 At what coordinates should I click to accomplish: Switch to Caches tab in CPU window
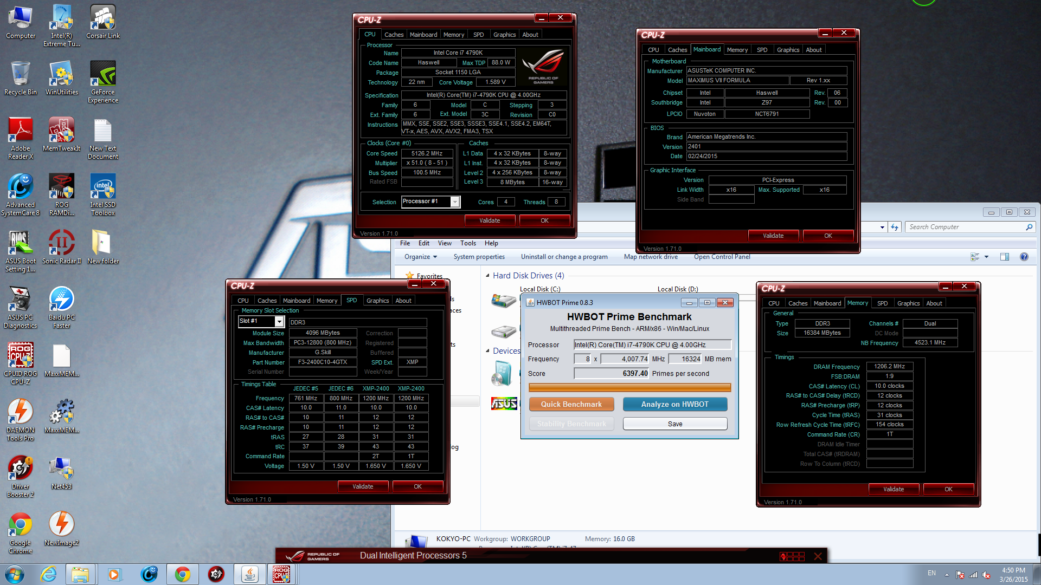pyautogui.click(x=394, y=35)
